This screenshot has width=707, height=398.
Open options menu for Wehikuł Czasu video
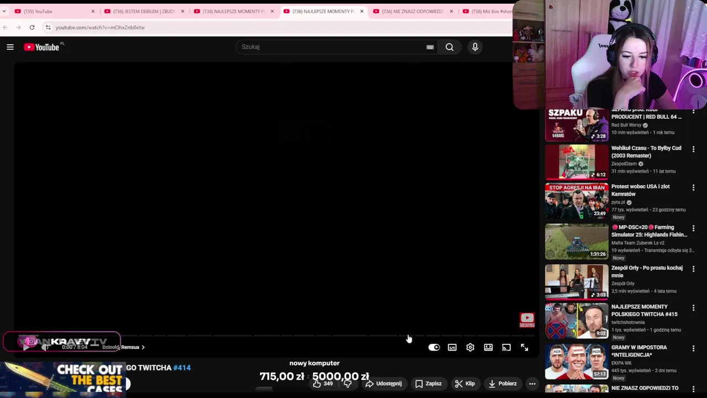[693, 149]
